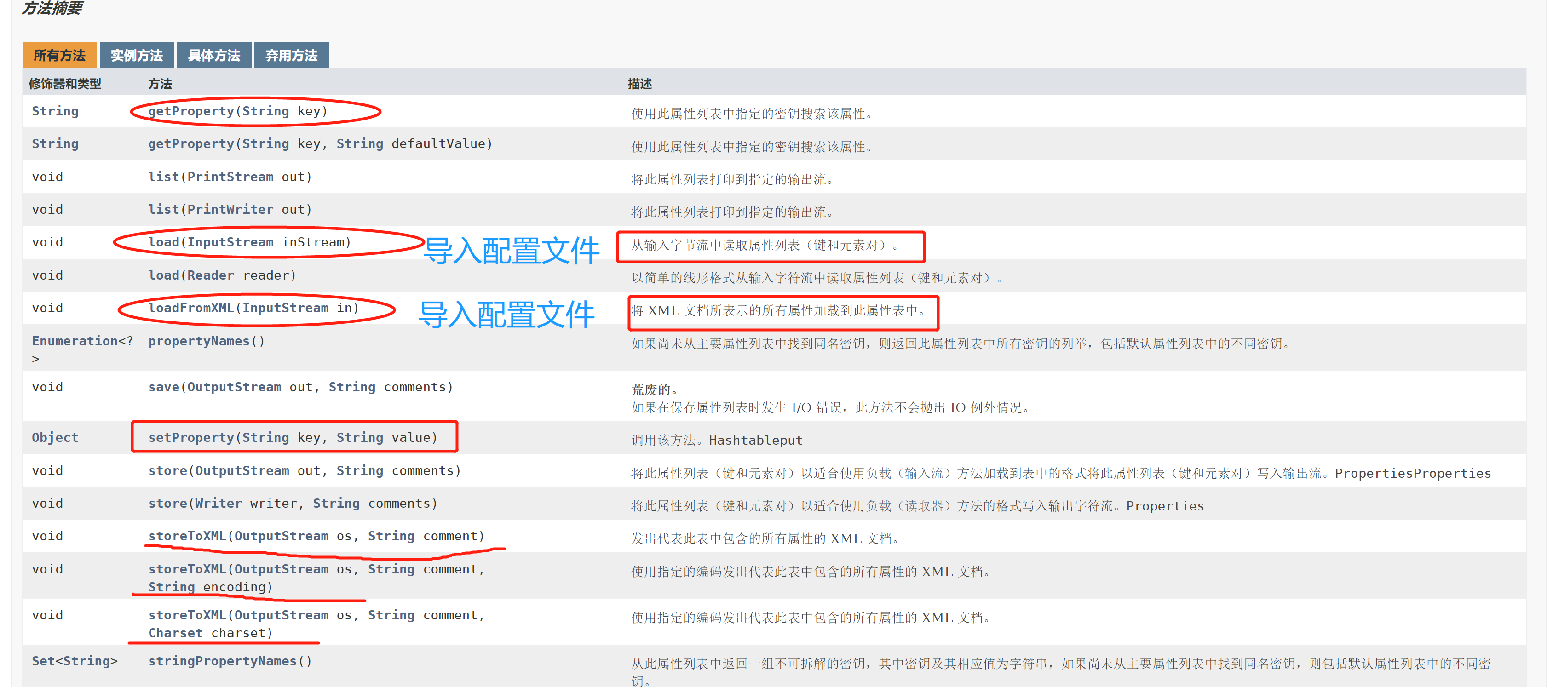The image size is (1553, 687).
Task: Click description 调用该方法。Hashtableput
Action: point(717,440)
